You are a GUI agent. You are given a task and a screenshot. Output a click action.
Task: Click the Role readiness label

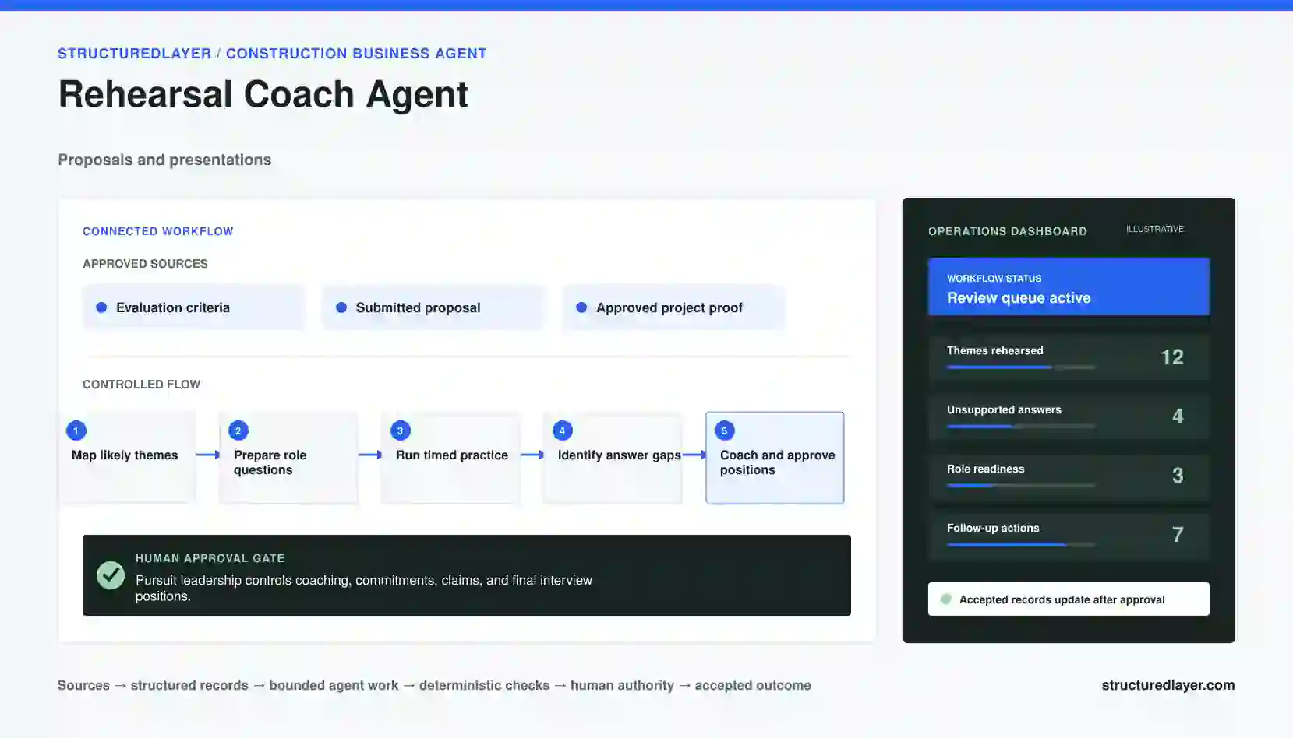click(x=986, y=469)
